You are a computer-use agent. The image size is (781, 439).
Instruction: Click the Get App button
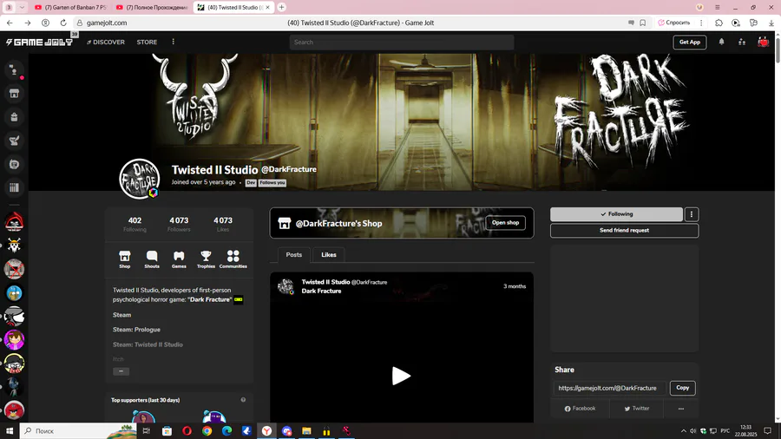pos(690,43)
